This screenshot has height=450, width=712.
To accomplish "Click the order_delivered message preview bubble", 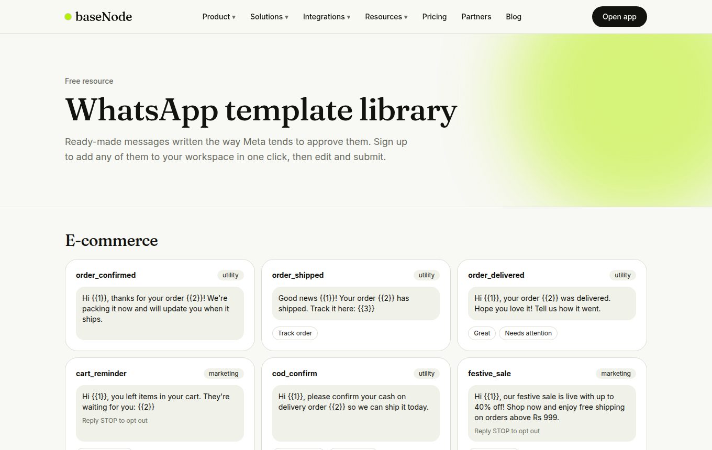I will point(552,303).
